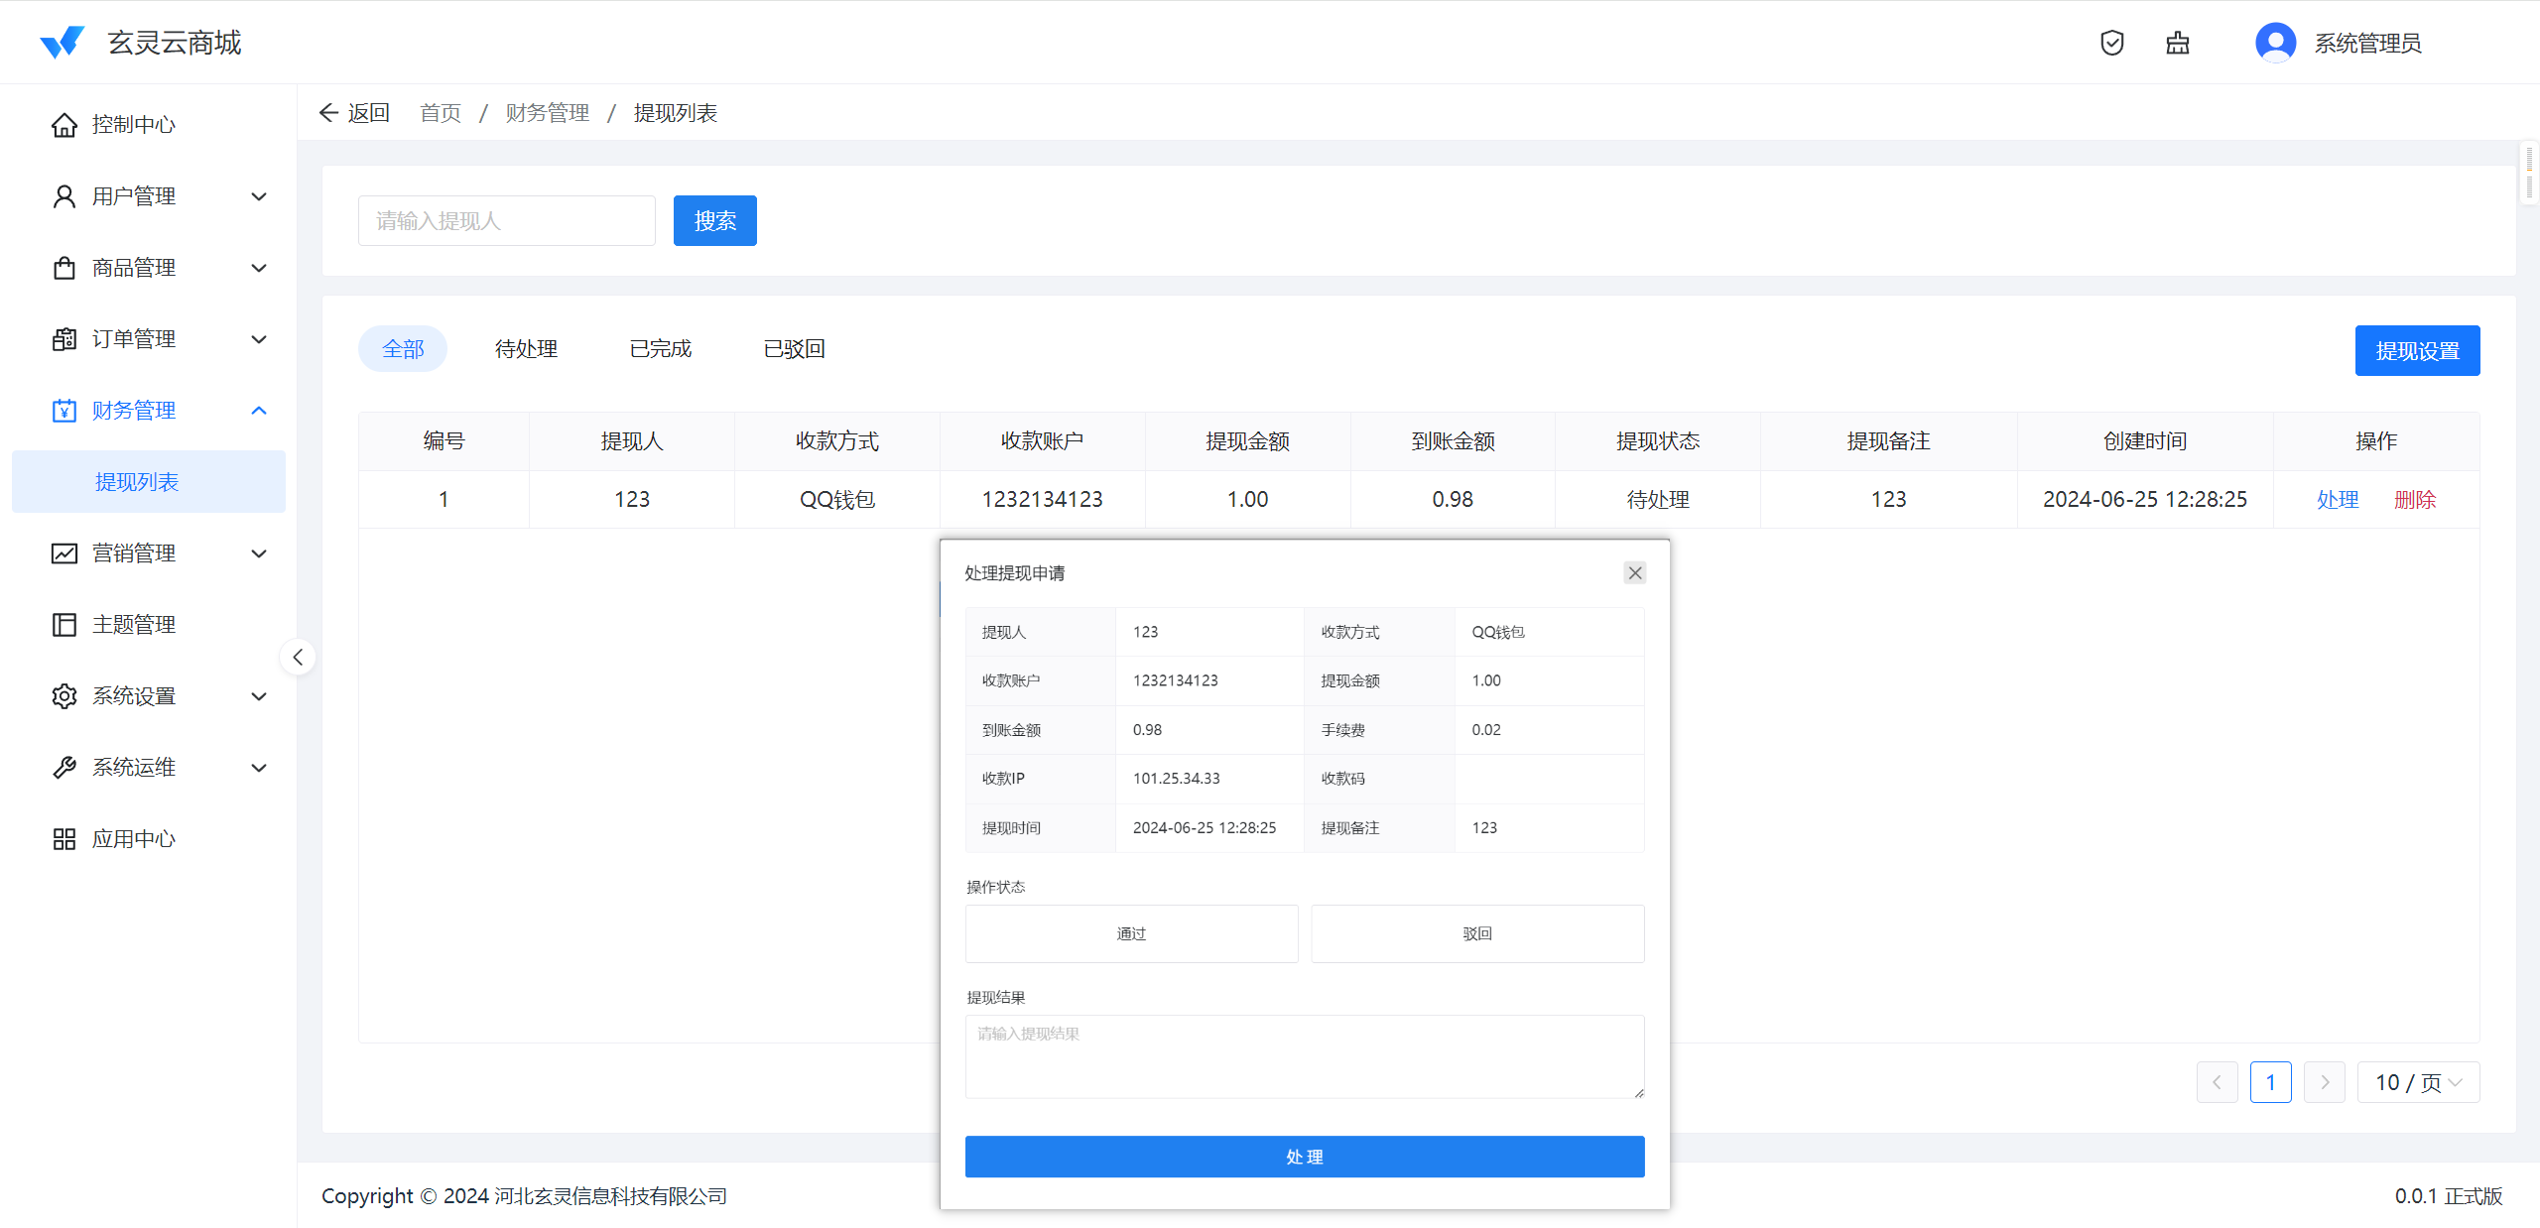The width and height of the screenshot is (2540, 1228).
Task: Click the administrator avatar icon
Action: tap(2275, 43)
